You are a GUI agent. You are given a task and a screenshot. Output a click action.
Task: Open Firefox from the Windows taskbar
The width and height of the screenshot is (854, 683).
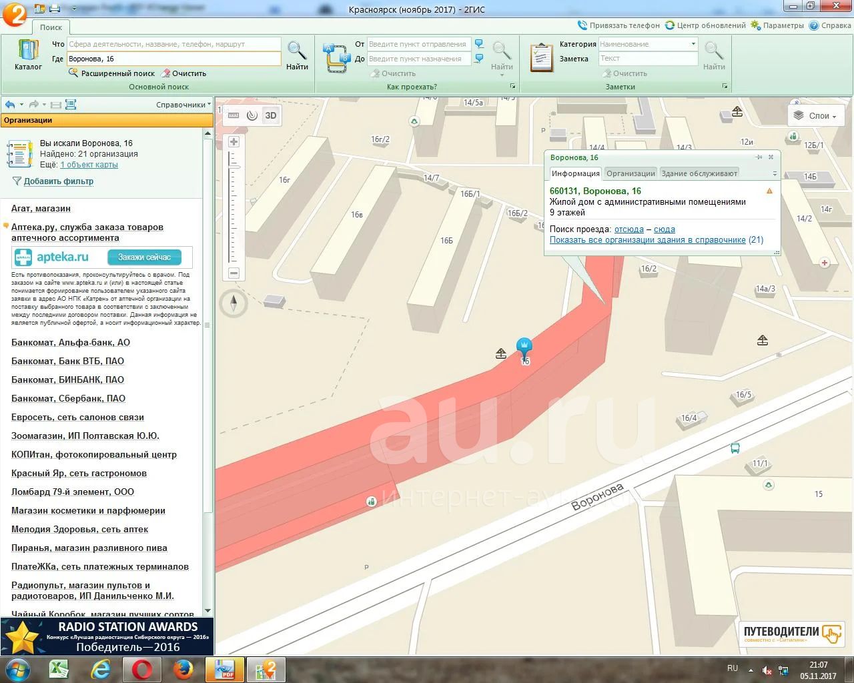(x=183, y=668)
